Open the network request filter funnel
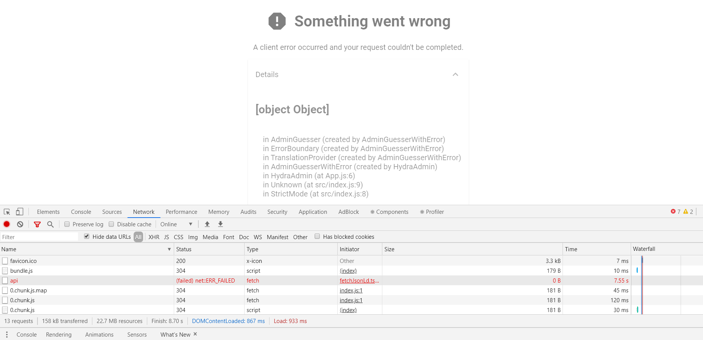Viewport: 703px width, 340px height. click(37, 224)
